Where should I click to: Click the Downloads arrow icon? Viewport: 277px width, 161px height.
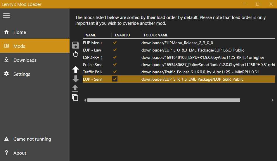(6, 60)
